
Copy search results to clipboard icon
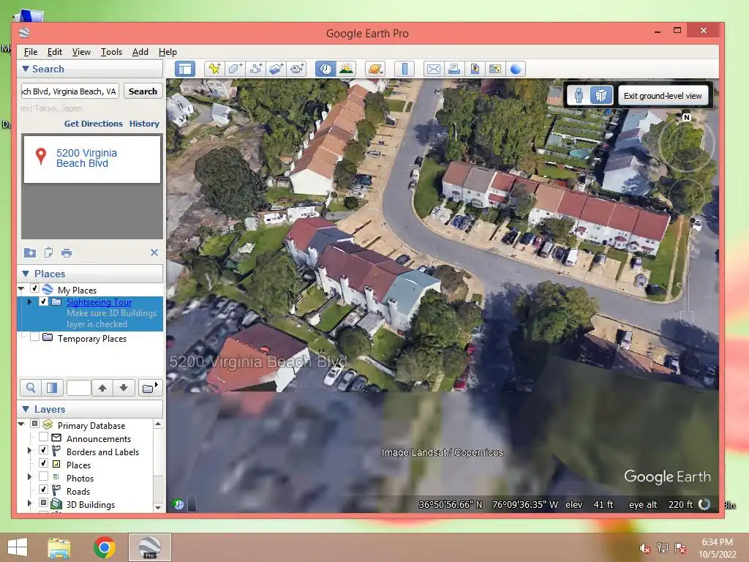tap(48, 252)
